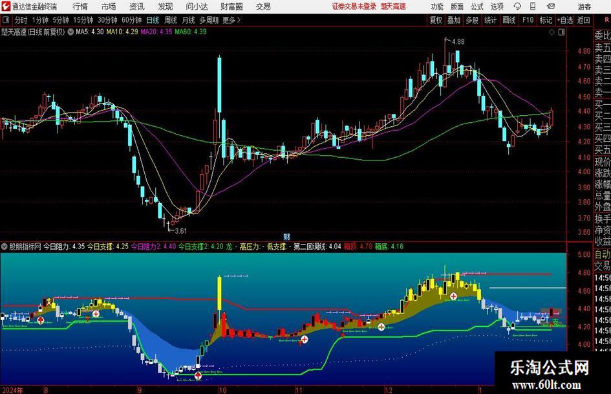Open the 版面 menu
Screen dimensions: 611x394
pos(456,6)
